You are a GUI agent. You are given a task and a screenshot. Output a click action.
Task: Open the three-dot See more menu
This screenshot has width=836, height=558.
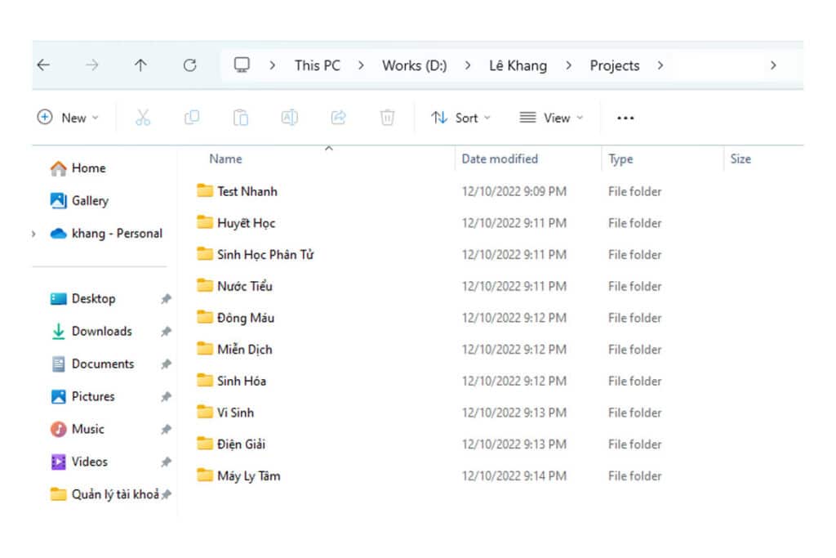coord(625,118)
